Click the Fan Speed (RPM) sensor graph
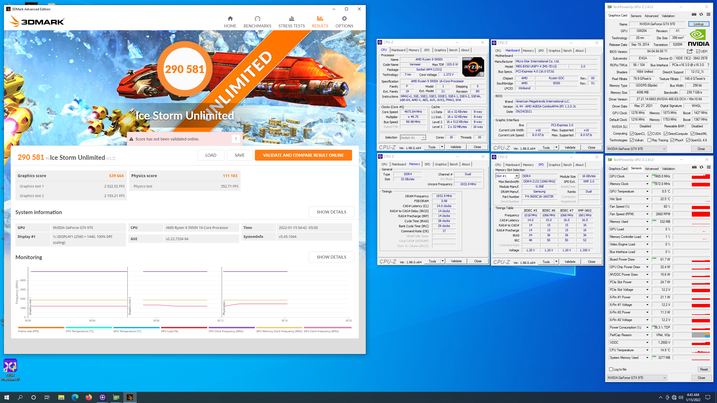This screenshot has width=717, height=403. tap(691, 214)
